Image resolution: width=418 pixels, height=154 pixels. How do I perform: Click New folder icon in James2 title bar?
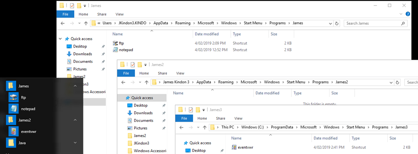pos(140,64)
